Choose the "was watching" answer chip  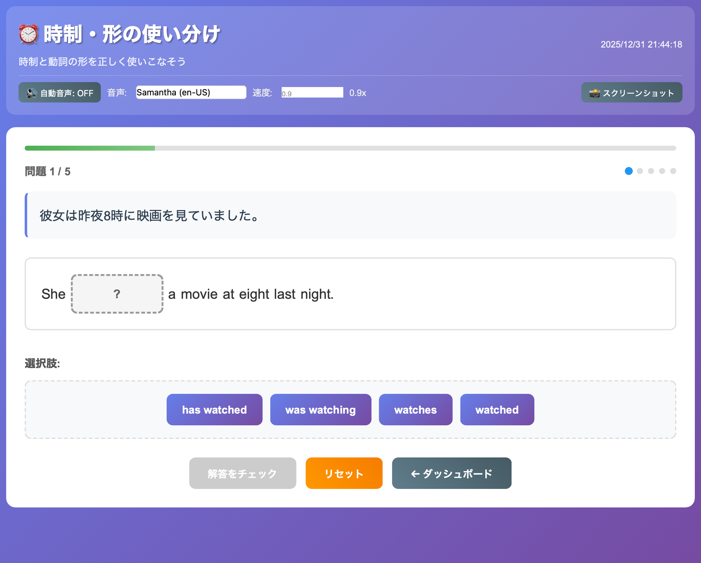click(320, 410)
